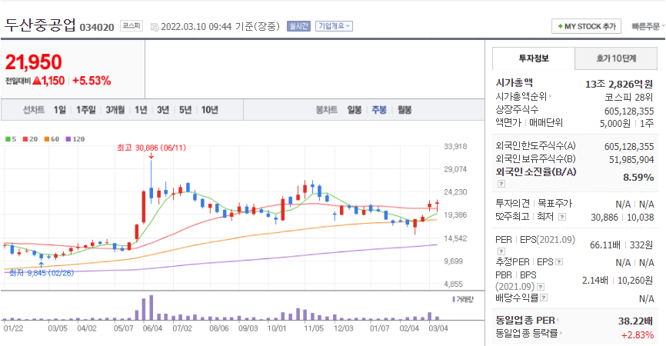
Task: Click help icon below PER EPS(2021.09)
Action: tap(501, 251)
